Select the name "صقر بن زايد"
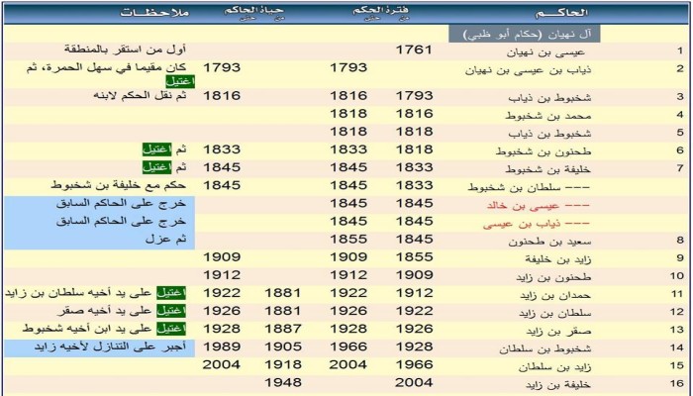The height and width of the screenshot is (396, 693). pos(558,332)
